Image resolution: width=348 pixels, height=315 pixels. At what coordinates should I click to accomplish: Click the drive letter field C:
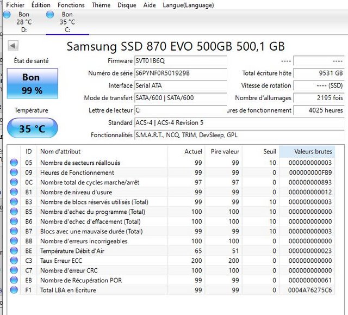[181, 110]
